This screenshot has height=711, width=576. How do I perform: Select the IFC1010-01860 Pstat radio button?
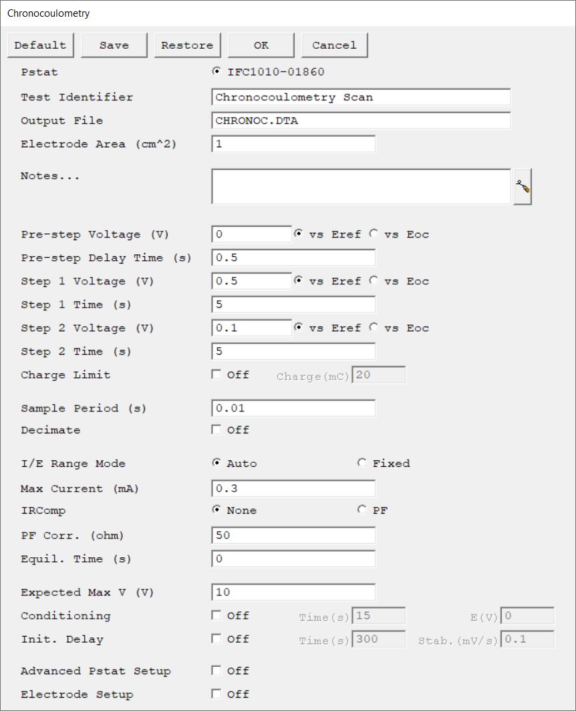click(216, 72)
